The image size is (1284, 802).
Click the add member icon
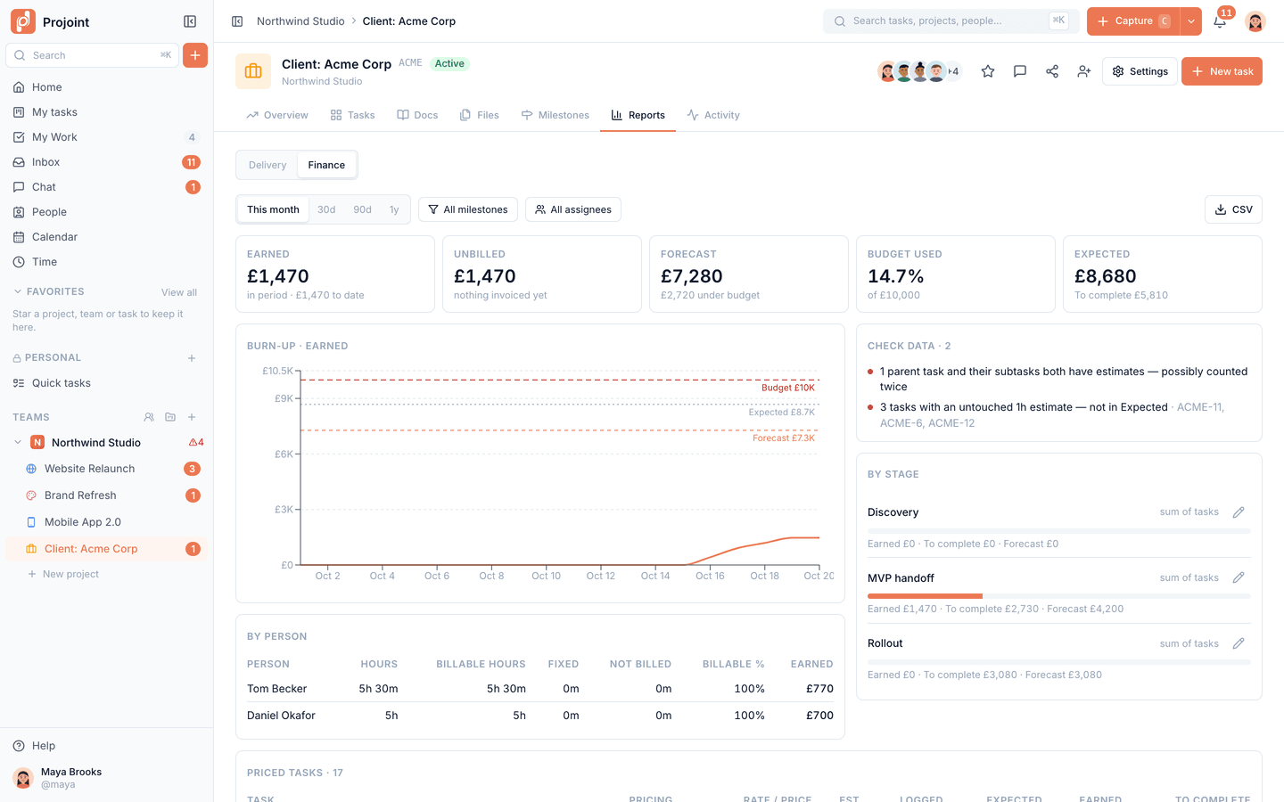[1084, 71]
